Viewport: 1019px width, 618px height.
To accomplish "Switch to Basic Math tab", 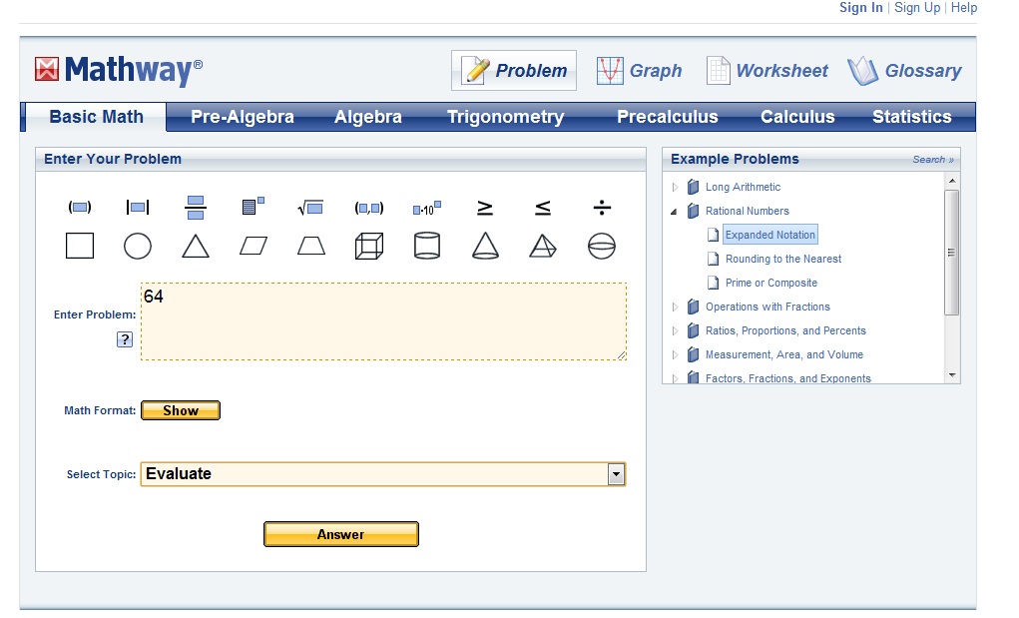I will 96,117.
